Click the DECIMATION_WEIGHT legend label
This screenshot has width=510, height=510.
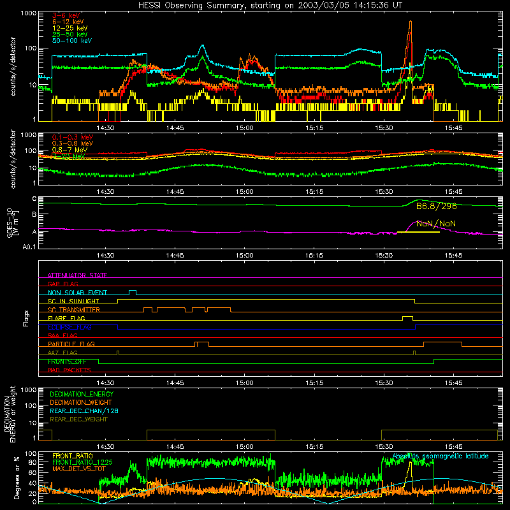point(81,403)
